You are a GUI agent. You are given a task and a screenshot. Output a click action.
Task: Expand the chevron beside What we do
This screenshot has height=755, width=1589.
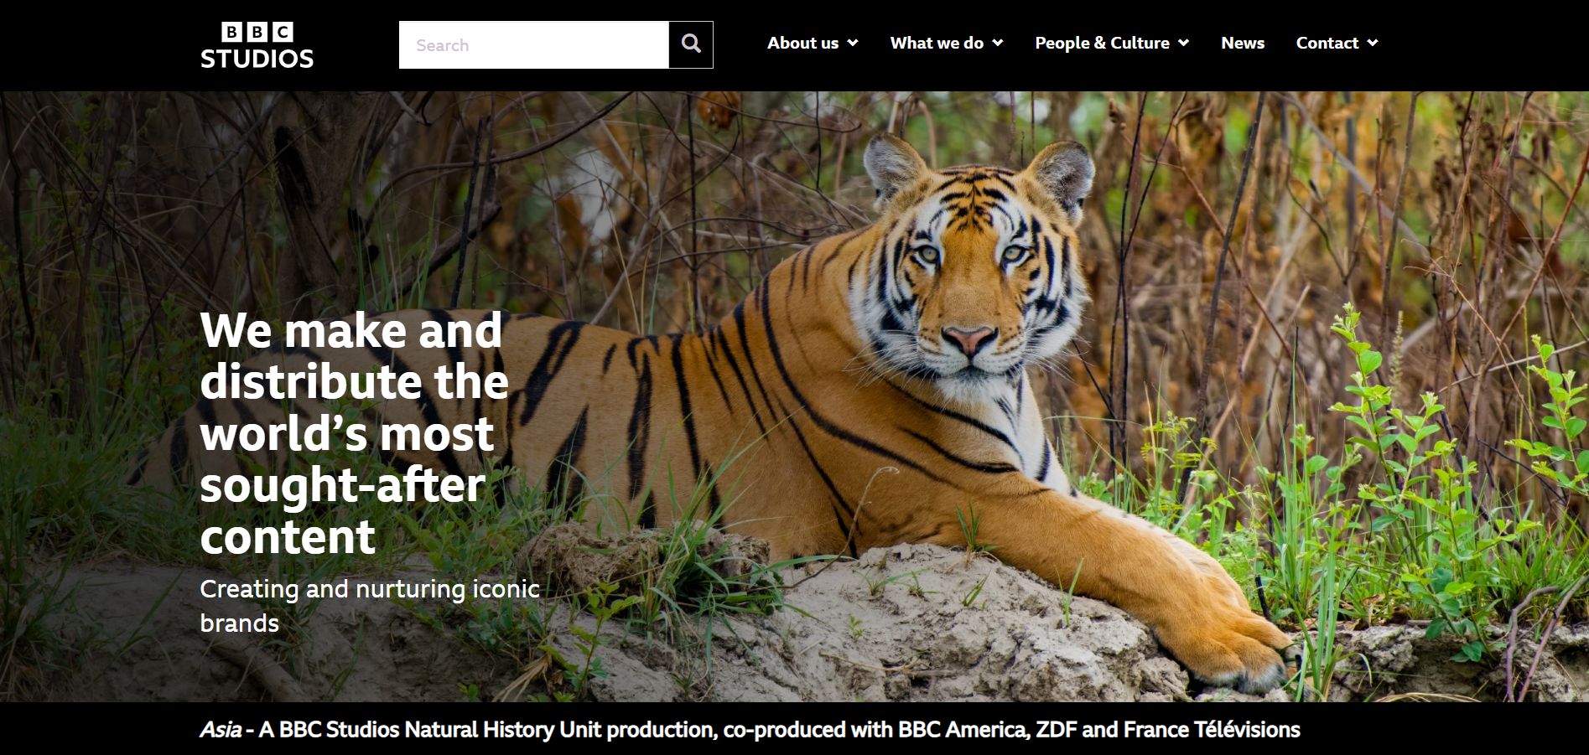998,43
